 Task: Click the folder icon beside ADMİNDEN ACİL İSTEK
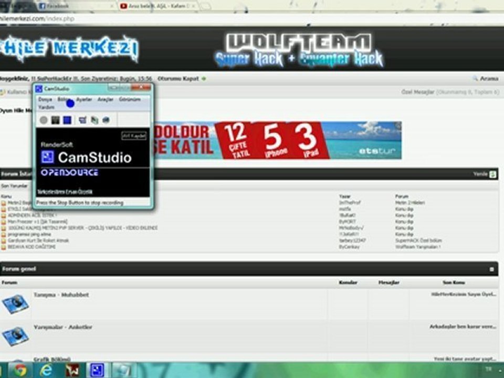point(4,215)
